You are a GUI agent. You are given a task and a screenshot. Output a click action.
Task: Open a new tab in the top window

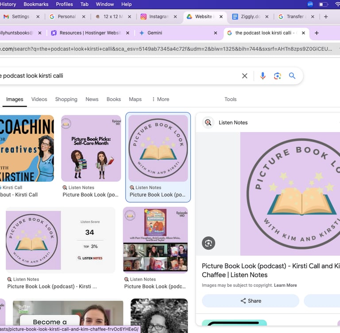click(x=326, y=17)
